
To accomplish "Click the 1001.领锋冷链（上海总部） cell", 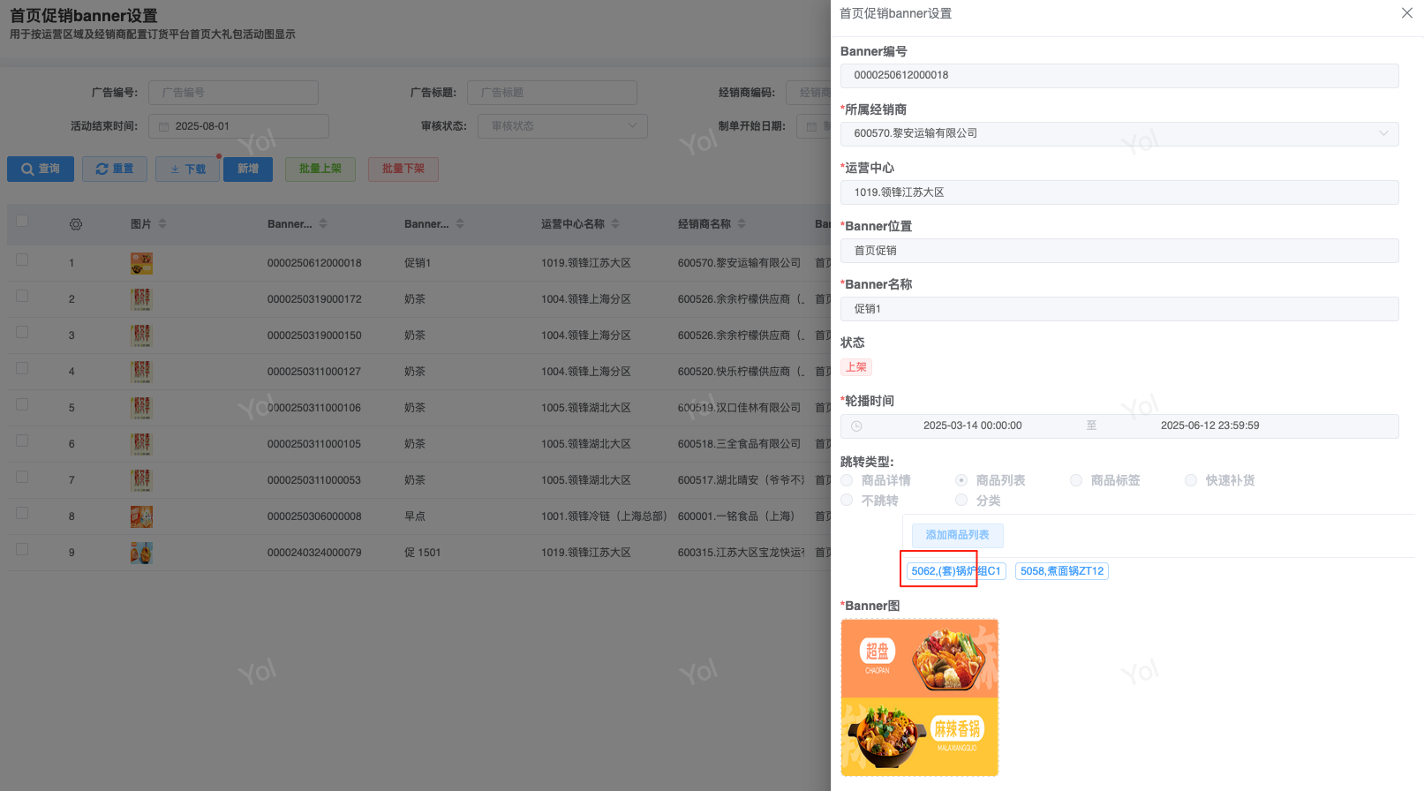I will (x=604, y=516).
